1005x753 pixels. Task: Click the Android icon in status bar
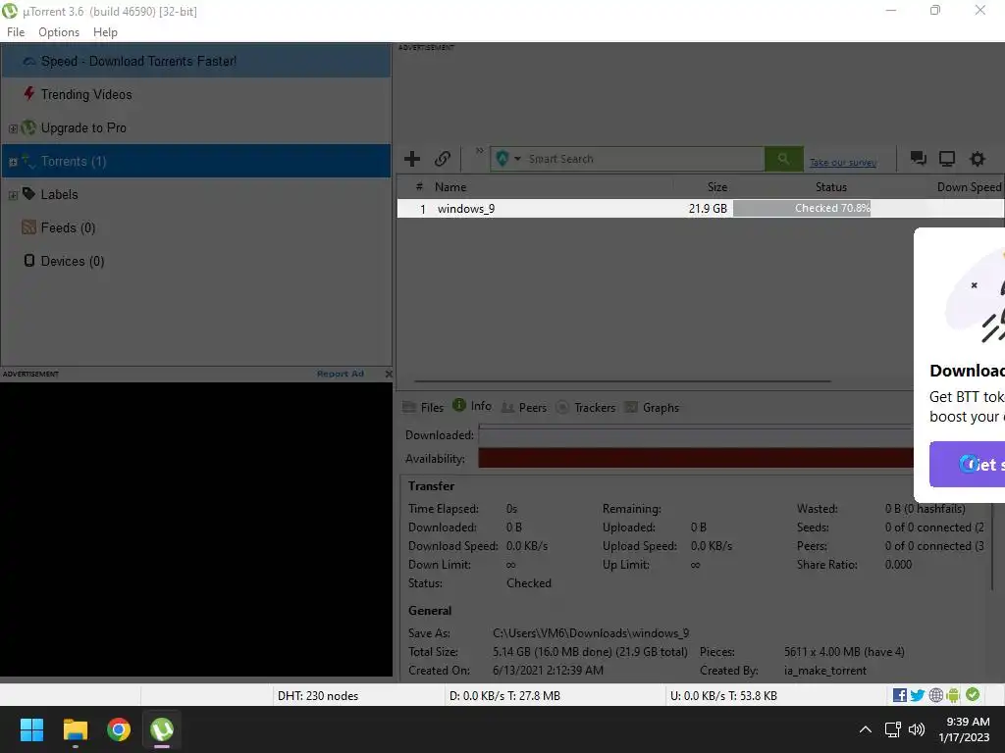pyautogui.click(x=953, y=695)
